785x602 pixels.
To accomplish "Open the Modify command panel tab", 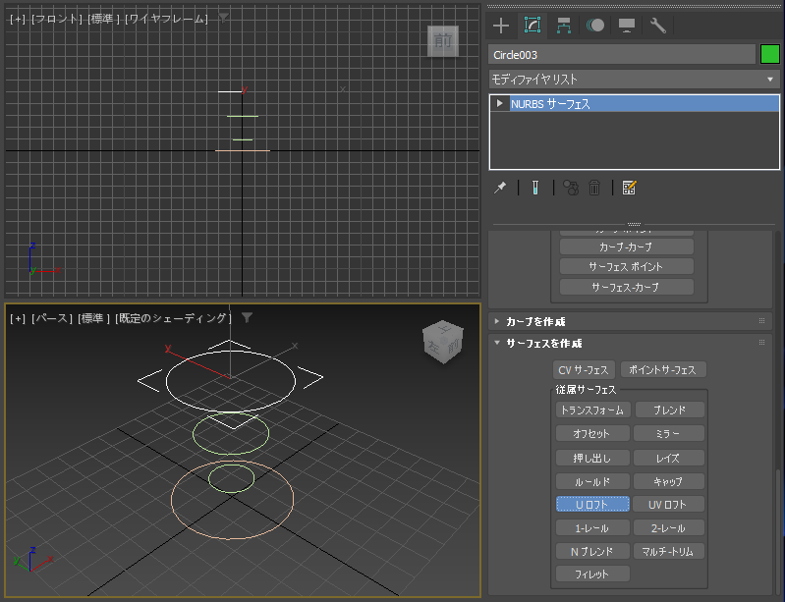I will click(x=533, y=25).
